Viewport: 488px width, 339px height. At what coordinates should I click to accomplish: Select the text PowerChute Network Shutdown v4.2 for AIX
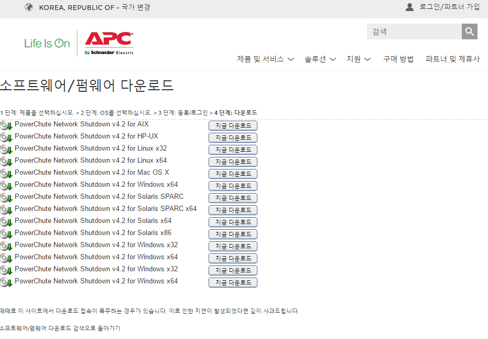click(82, 124)
